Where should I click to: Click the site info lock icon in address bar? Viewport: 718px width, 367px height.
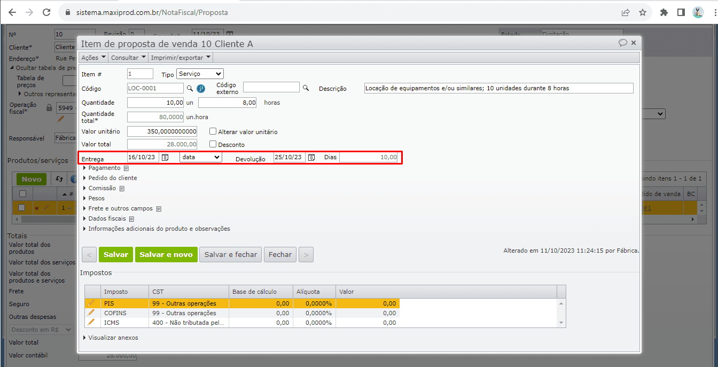point(67,12)
